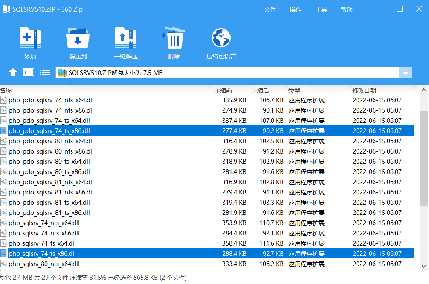Click the 删除 (Delete) trash icon
The height and width of the screenshot is (284, 429).
coord(174,39)
